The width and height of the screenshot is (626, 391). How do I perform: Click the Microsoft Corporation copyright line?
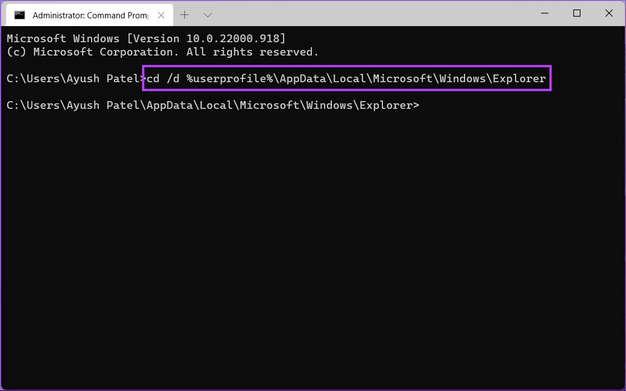coord(163,52)
